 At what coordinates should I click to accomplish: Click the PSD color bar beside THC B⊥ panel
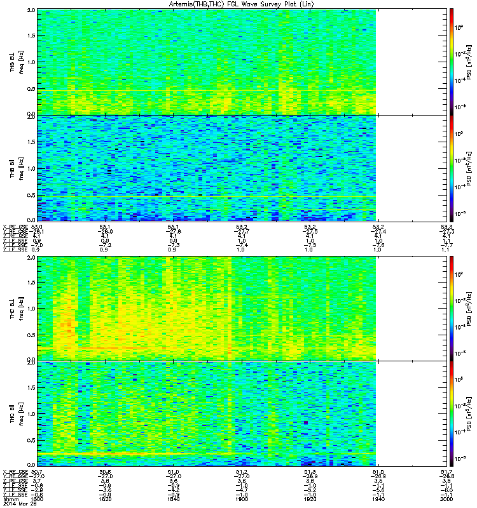click(x=452, y=309)
